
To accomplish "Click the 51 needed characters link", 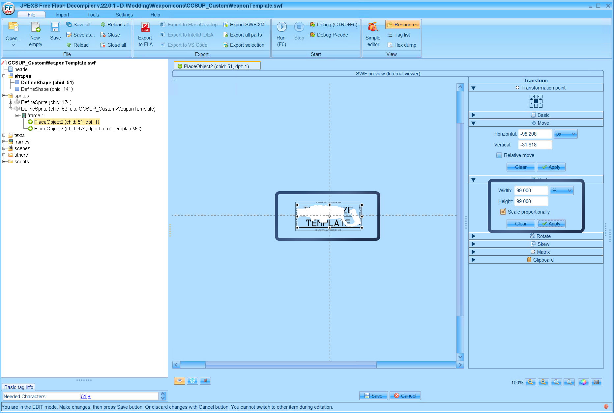I will 83,396.
